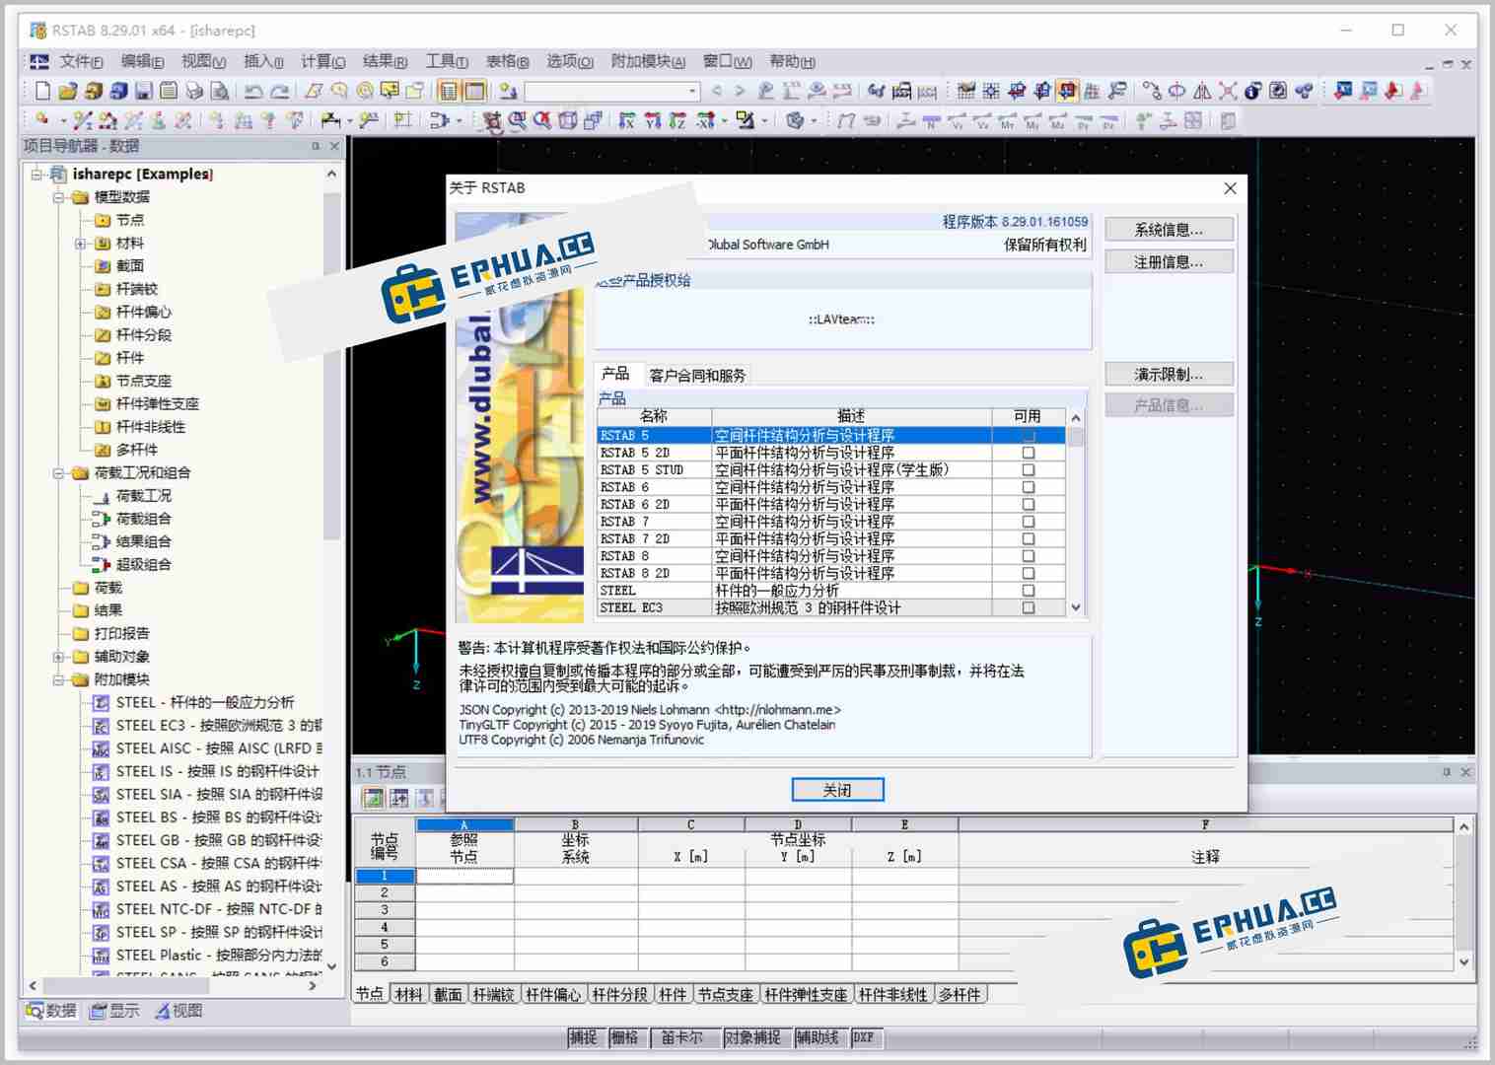Click the isometric cube view icon
The height and width of the screenshot is (1065, 1495).
click(568, 120)
